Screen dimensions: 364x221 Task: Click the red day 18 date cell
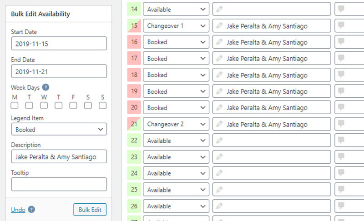[134, 75]
